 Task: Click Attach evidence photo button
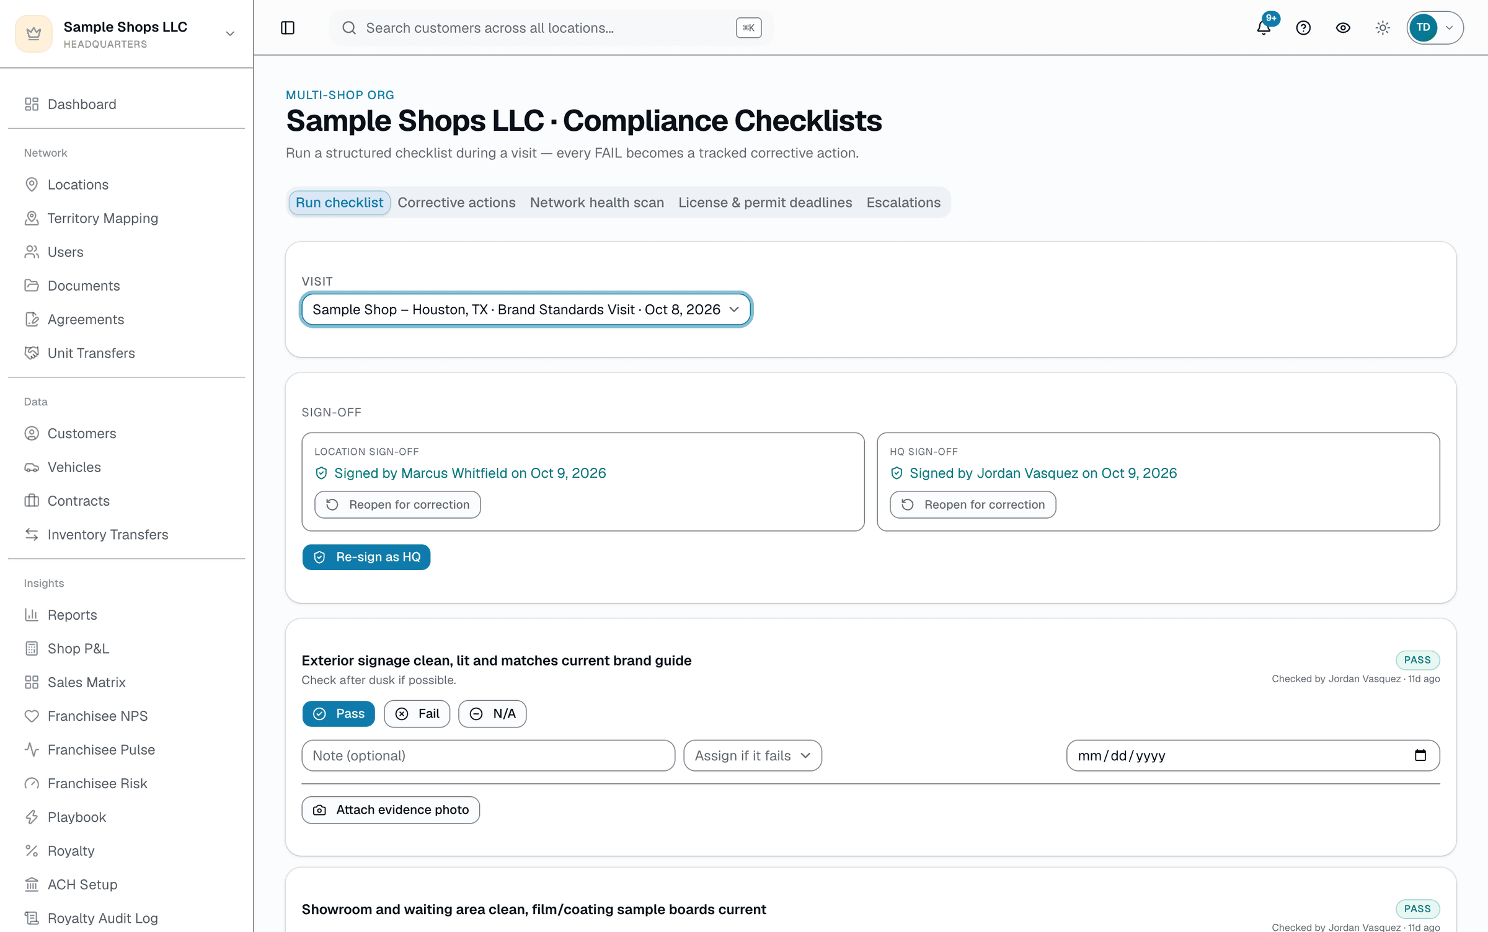pyautogui.click(x=391, y=810)
